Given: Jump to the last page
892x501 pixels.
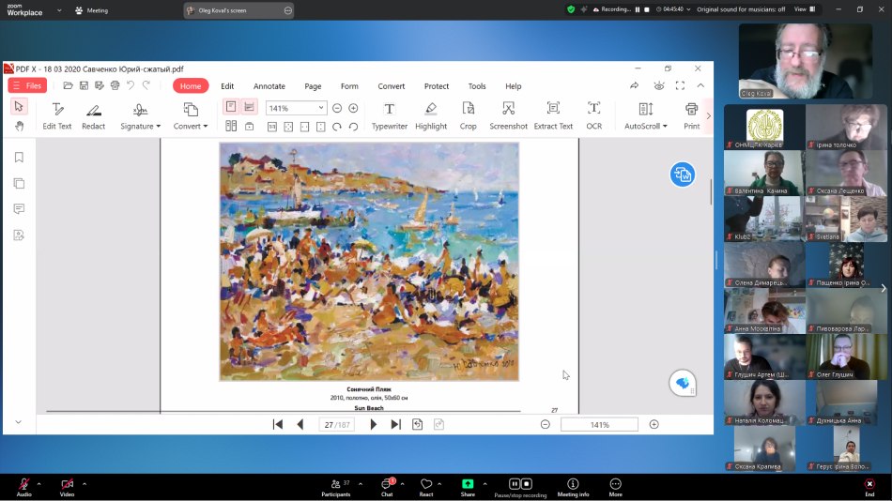Looking at the screenshot, I should tap(395, 425).
